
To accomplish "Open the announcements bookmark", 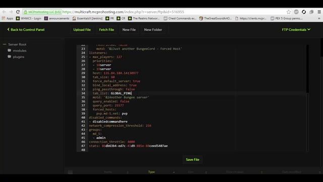I will coord(57,18).
